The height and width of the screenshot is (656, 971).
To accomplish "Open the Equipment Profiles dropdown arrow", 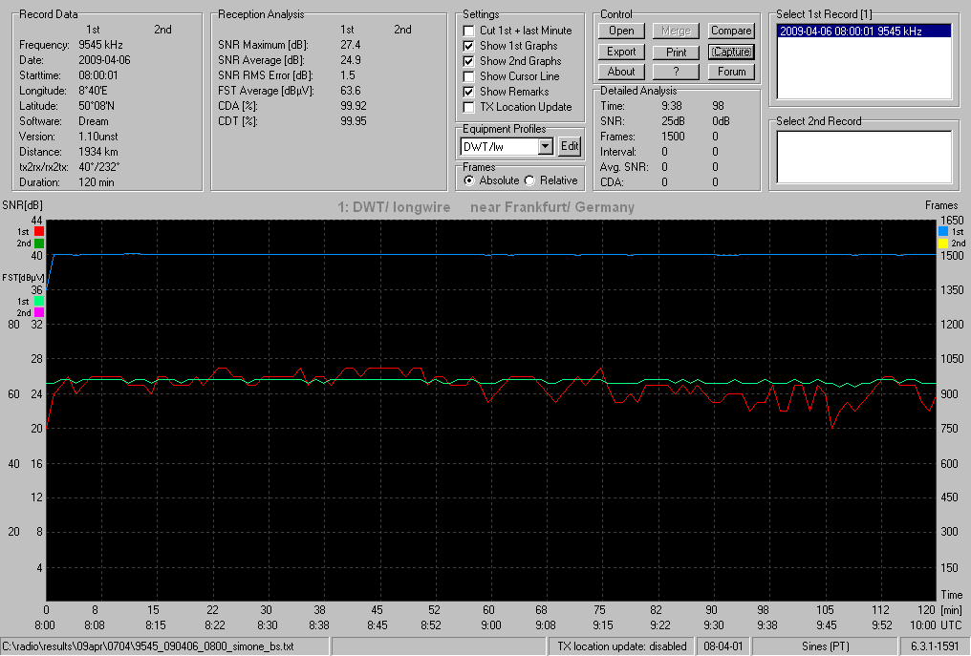I will [x=545, y=147].
